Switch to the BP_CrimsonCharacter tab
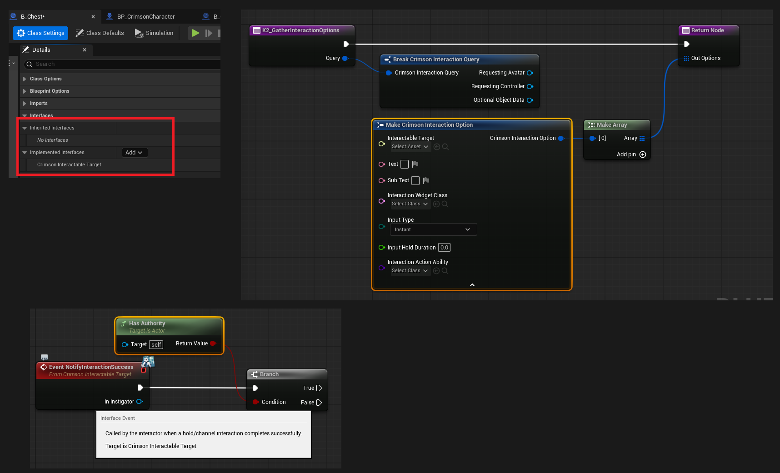Screen dimensions: 780x473 (x=145, y=17)
